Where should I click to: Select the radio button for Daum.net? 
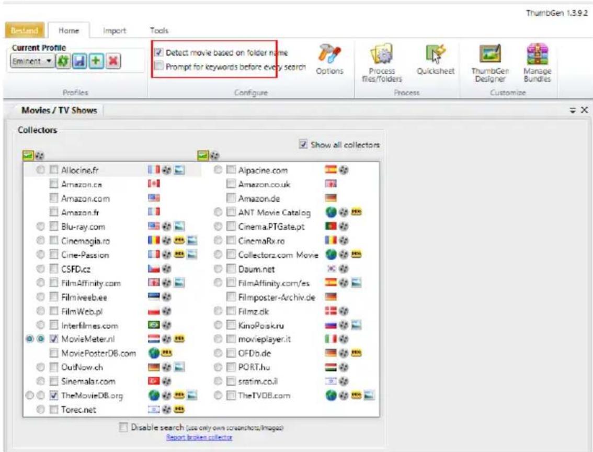tap(218, 268)
